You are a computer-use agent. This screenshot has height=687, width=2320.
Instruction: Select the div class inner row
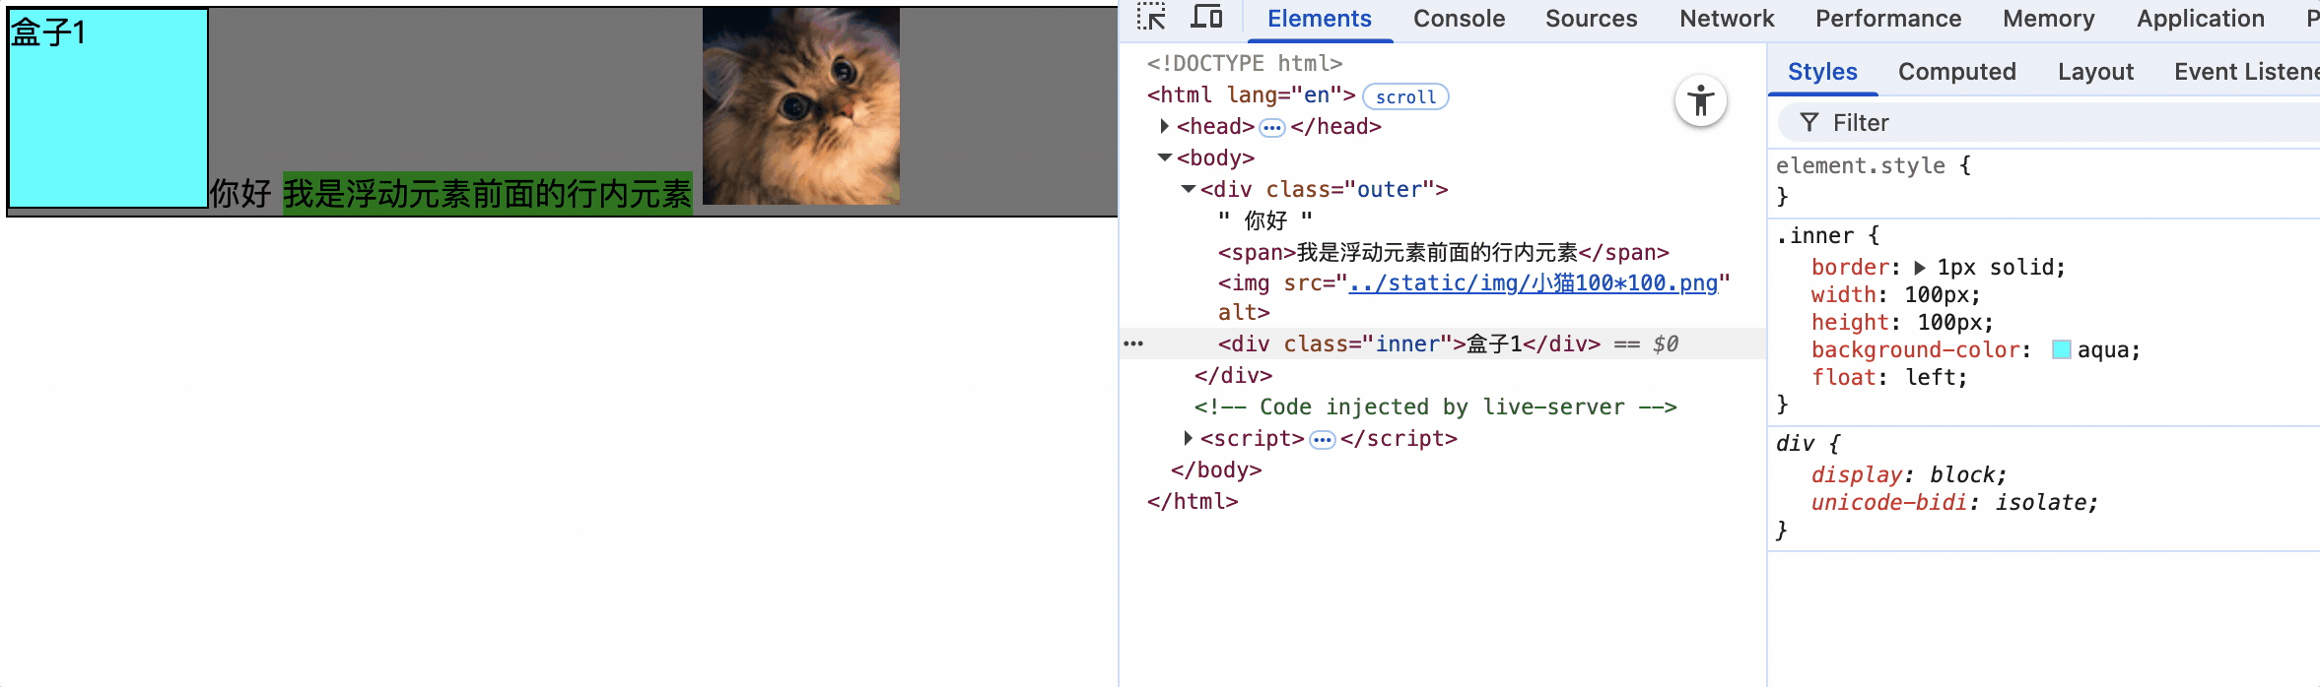click(1443, 343)
